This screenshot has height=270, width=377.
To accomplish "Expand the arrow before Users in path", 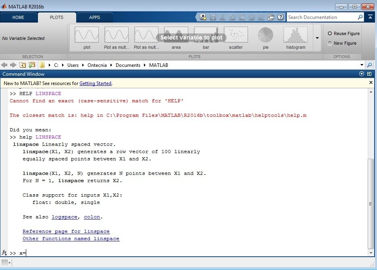I will [63, 65].
